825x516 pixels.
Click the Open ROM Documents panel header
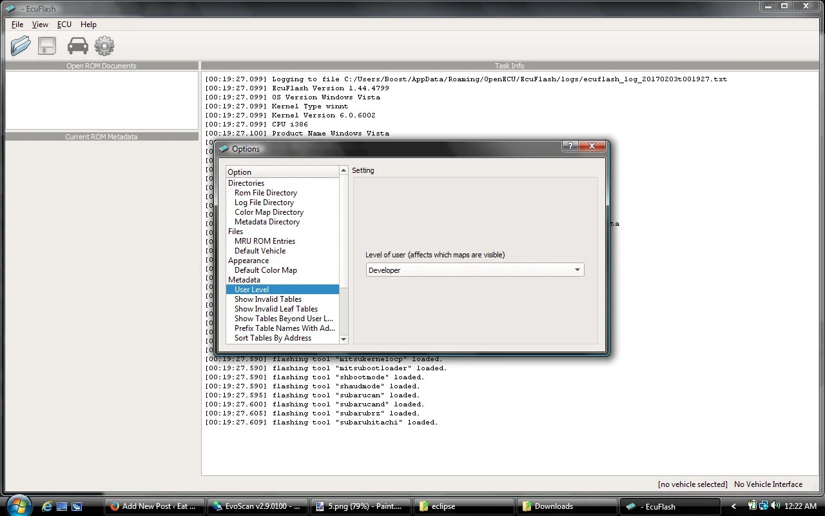(101, 66)
